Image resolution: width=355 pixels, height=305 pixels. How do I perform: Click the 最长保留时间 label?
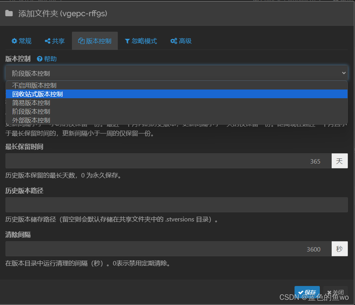click(x=24, y=147)
